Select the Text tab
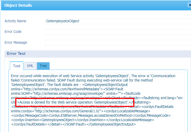This screenshot has width=191, height=132. coord(17,66)
